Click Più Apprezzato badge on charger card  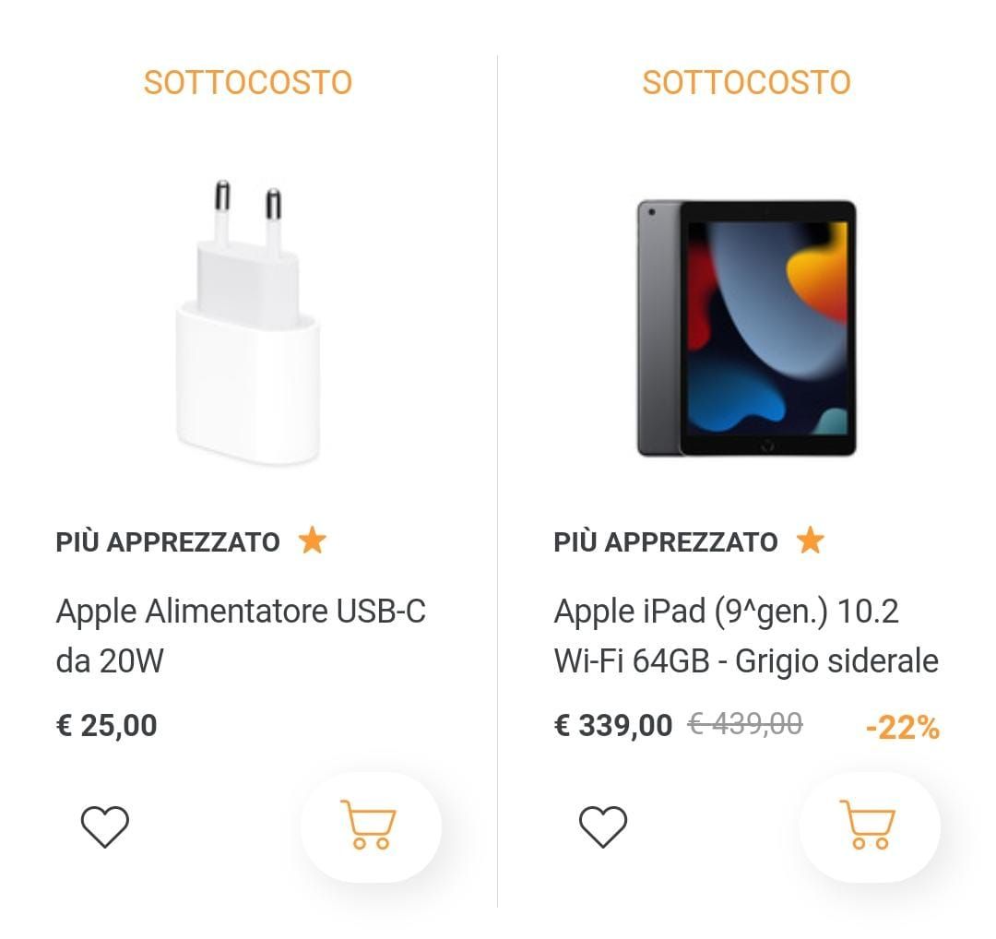coord(168,541)
